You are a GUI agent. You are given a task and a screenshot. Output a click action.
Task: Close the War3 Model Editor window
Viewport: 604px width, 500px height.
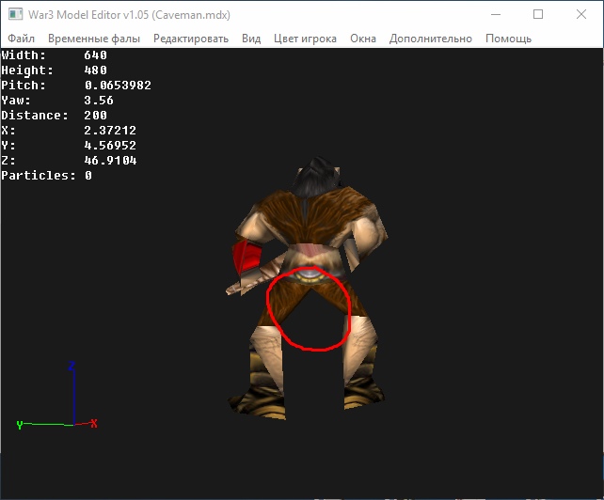[x=581, y=15]
